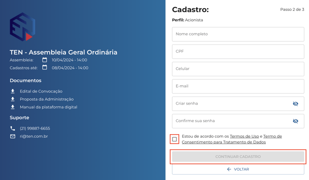Download icon for Proposta da Administração
Screen dimensions: 309x180
[13, 99]
